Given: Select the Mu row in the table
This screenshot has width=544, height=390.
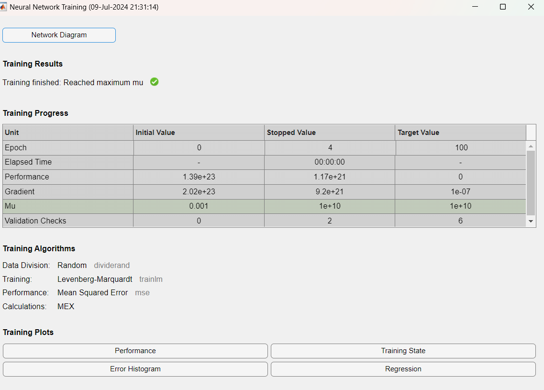Looking at the screenshot, I should point(67,206).
